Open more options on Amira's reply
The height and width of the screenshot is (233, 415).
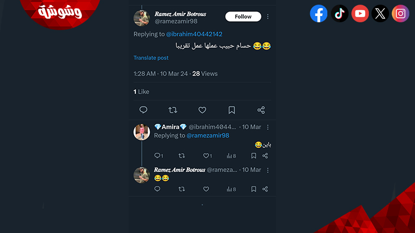(268, 127)
